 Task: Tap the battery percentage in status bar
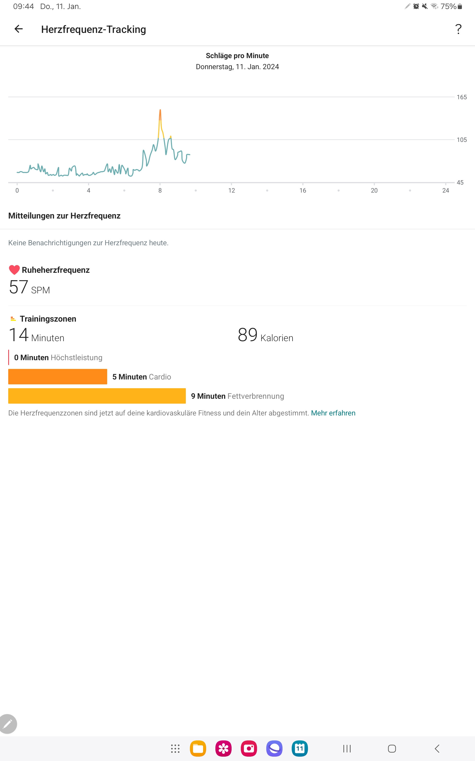pyautogui.click(x=448, y=6)
